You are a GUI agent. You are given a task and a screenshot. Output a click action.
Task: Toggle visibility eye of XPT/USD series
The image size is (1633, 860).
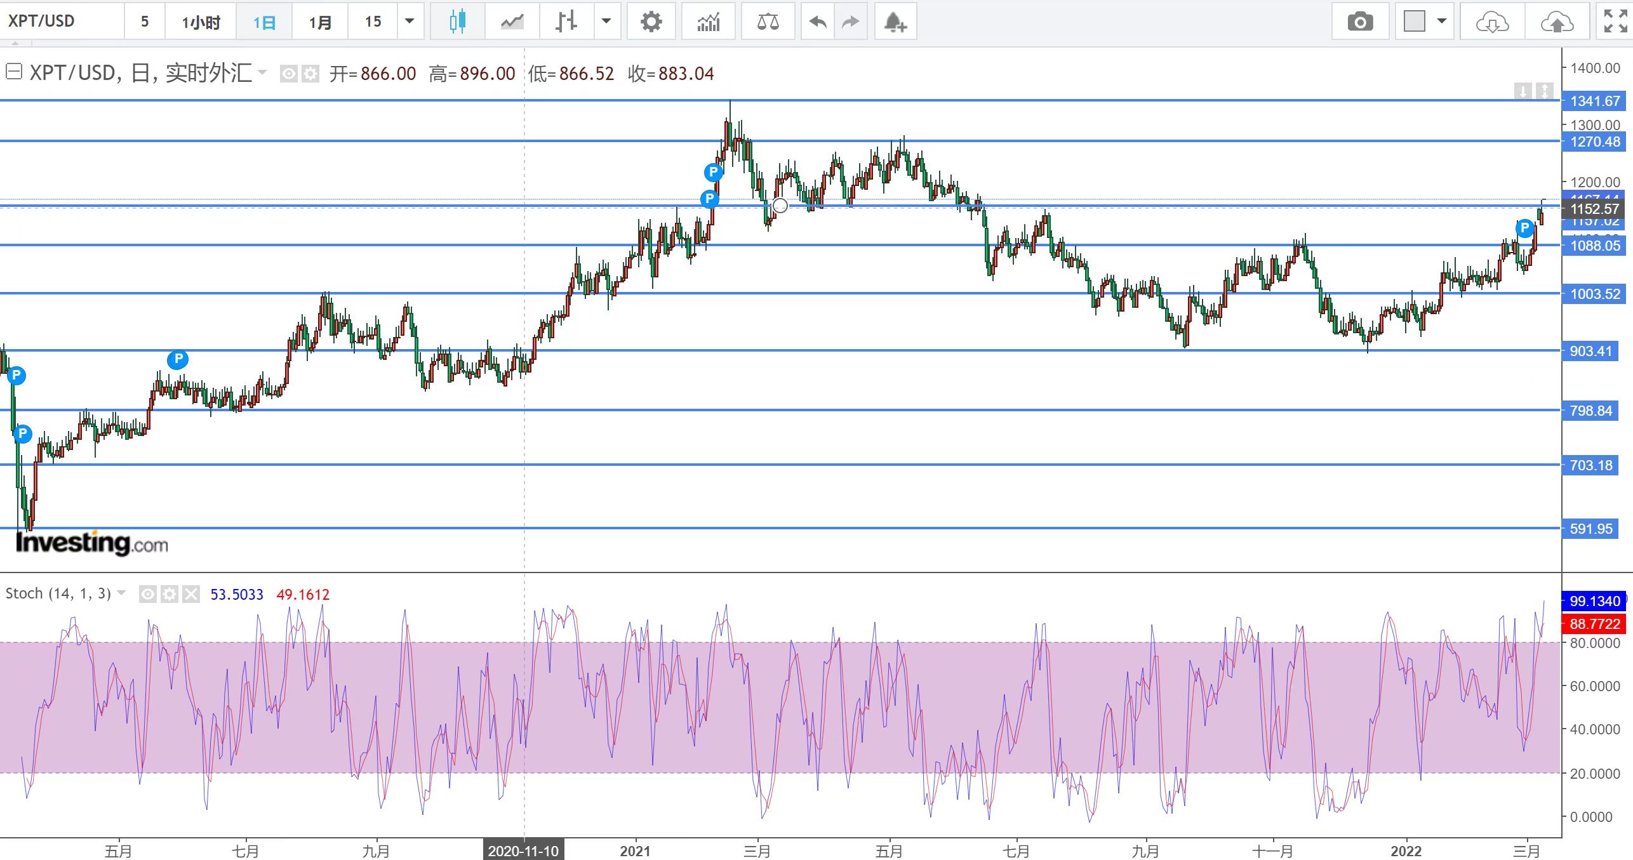click(288, 74)
